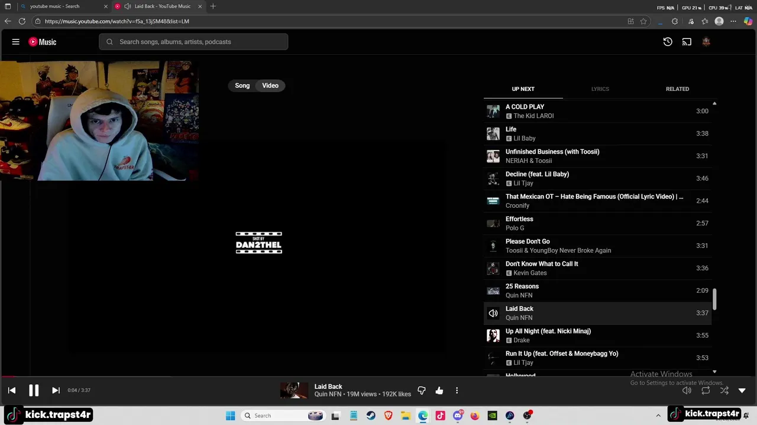Click the playing speaker icon beside Laid Back
The image size is (757, 425).
493,313
